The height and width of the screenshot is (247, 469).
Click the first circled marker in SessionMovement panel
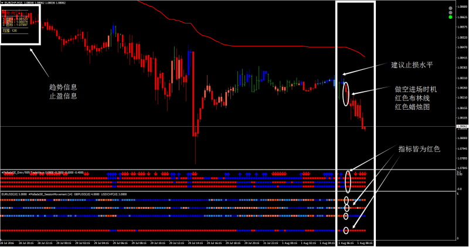click(x=346, y=201)
